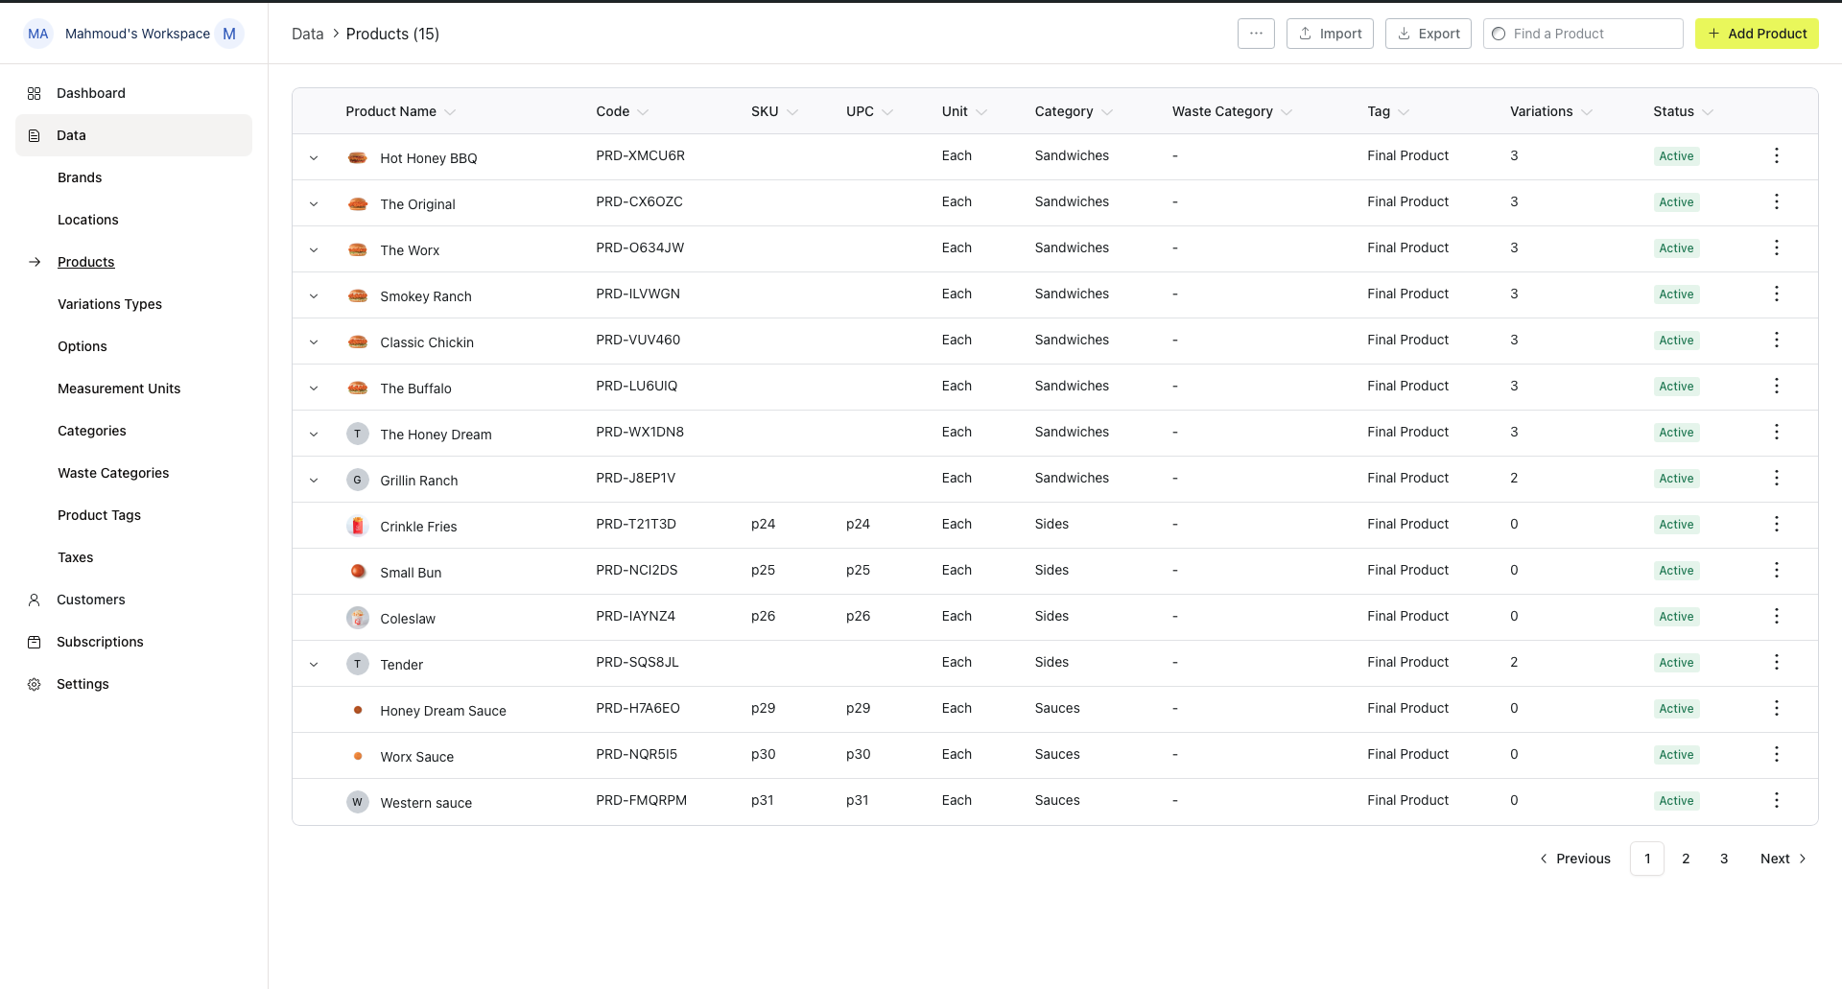Go to Variations Types page
This screenshot has width=1842, height=989.
pos(110,304)
